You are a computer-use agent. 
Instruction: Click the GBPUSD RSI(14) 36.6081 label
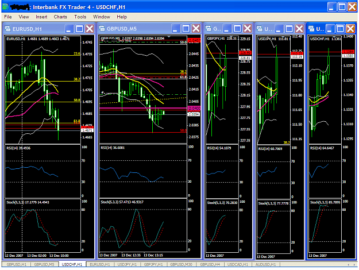tap(113, 148)
